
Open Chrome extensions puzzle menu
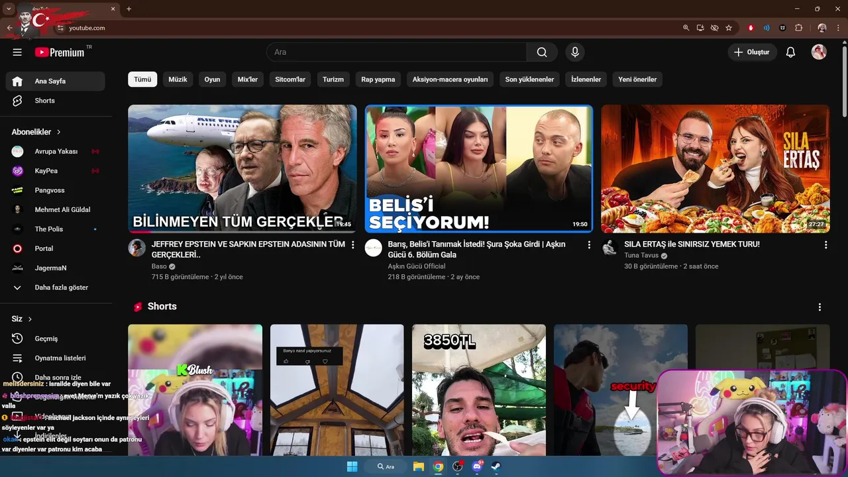pyautogui.click(x=798, y=28)
